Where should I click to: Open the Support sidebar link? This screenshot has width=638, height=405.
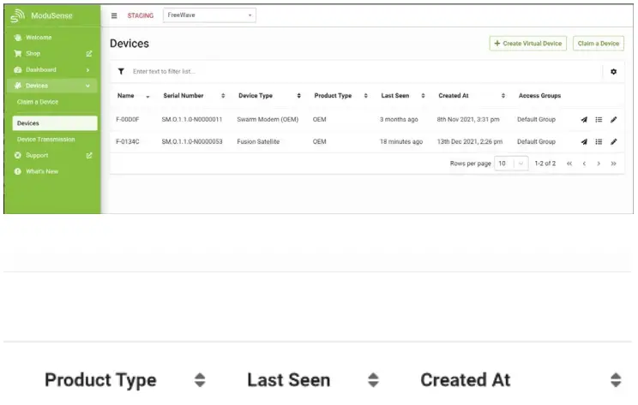tap(37, 155)
